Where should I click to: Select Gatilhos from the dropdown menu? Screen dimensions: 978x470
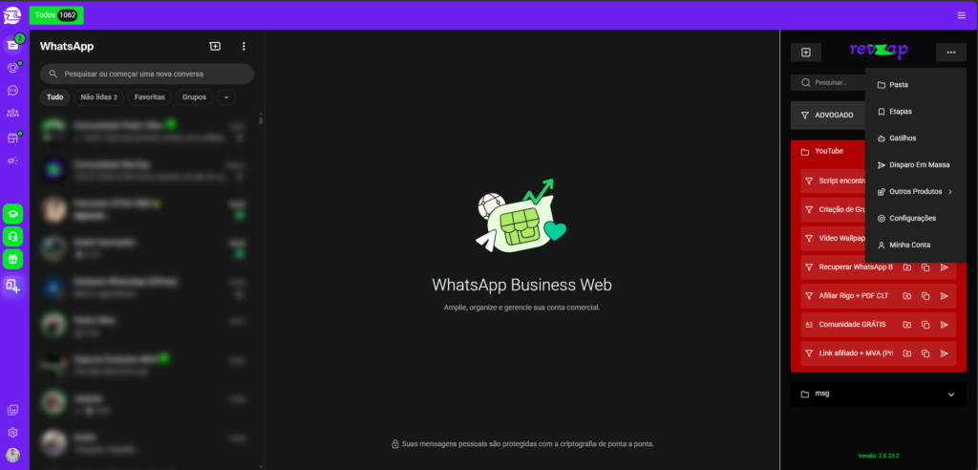pyautogui.click(x=916, y=138)
